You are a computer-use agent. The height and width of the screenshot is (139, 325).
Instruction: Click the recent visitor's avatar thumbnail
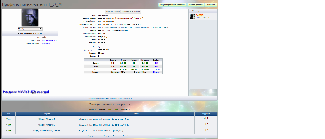[192, 17]
